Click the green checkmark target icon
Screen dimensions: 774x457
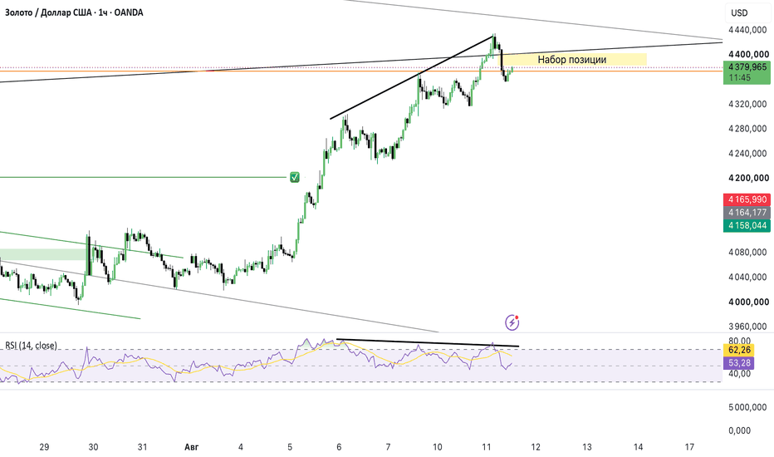[x=295, y=177]
